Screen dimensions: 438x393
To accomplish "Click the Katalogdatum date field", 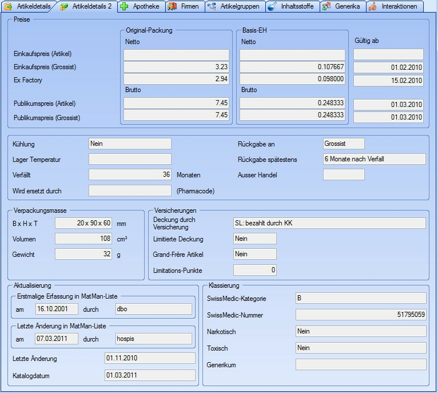I will point(150,375).
